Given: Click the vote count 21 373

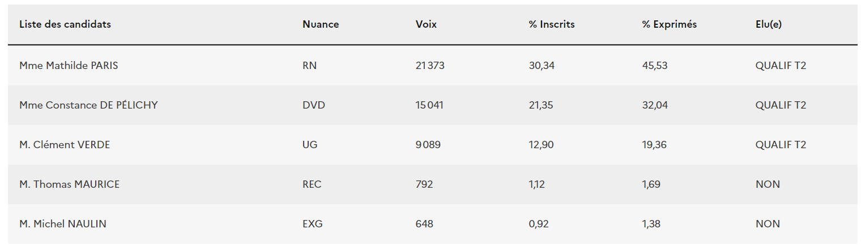Looking at the screenshot, I should coord(430,66).
